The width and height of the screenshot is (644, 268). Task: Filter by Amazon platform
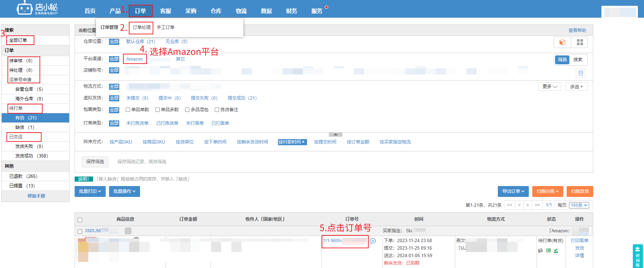click(135, 59)
